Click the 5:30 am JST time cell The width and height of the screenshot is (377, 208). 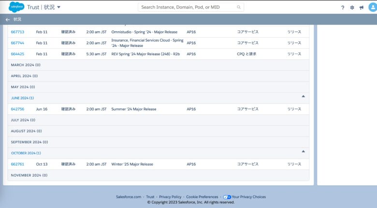[x=96, y=54]
